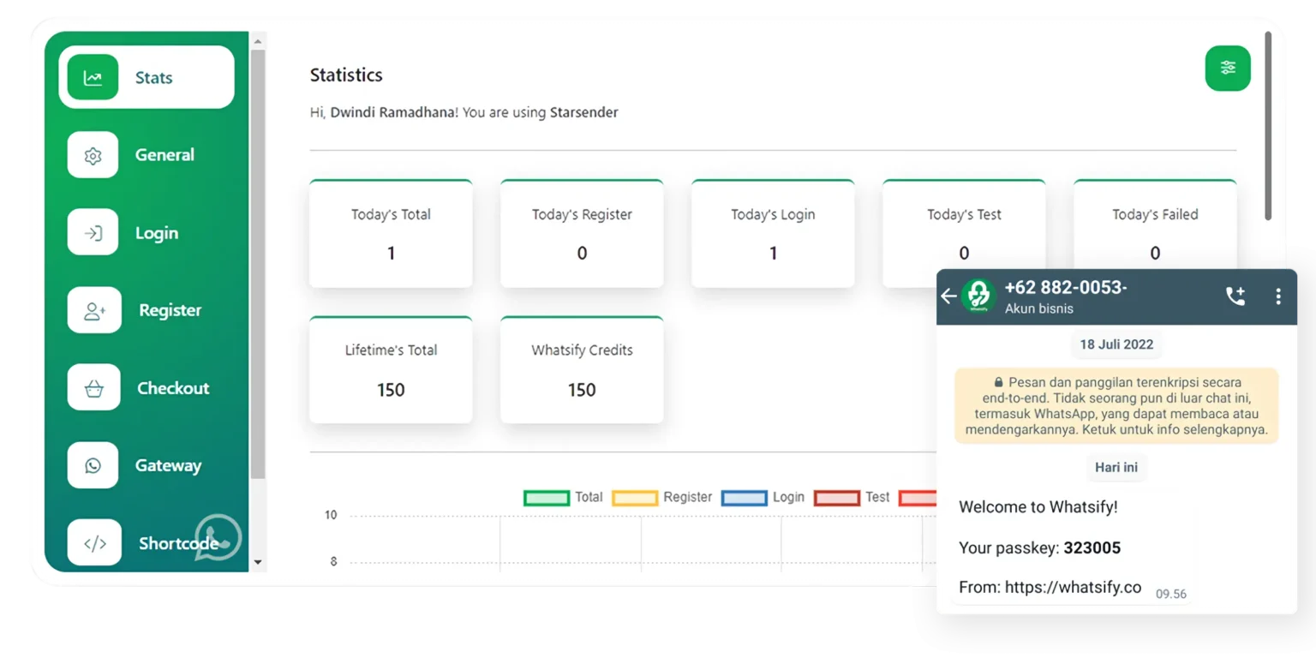
Task: Tap the Whatsify profile avatar in chat header
Action: 978,296
